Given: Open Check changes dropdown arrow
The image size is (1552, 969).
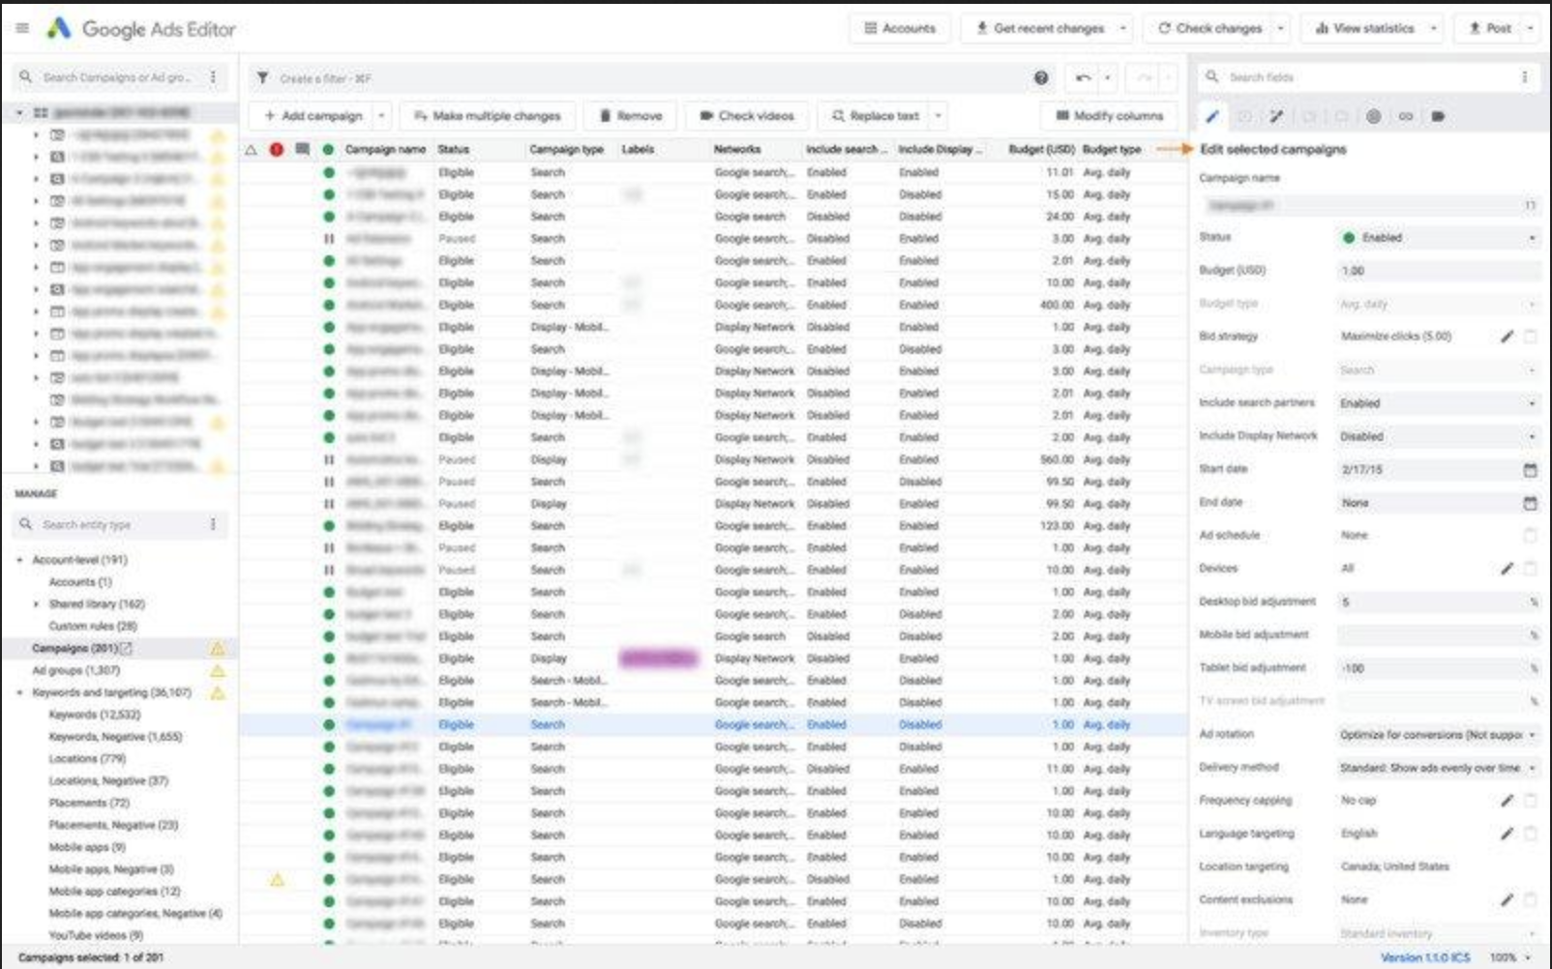Looking at the screenshot, I should tap(1280, 28).
